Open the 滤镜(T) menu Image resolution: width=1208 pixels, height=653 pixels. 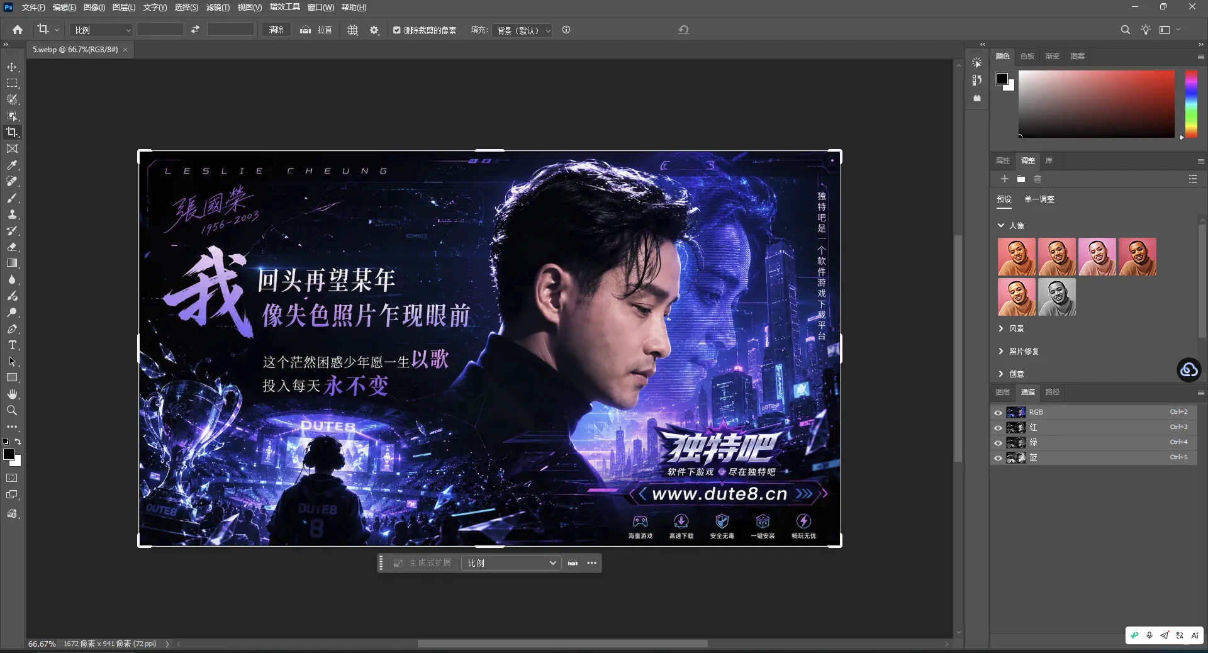[218, 8]
